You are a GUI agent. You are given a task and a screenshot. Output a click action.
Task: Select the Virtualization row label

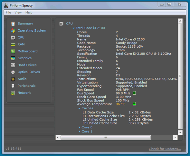coord(87,83)
